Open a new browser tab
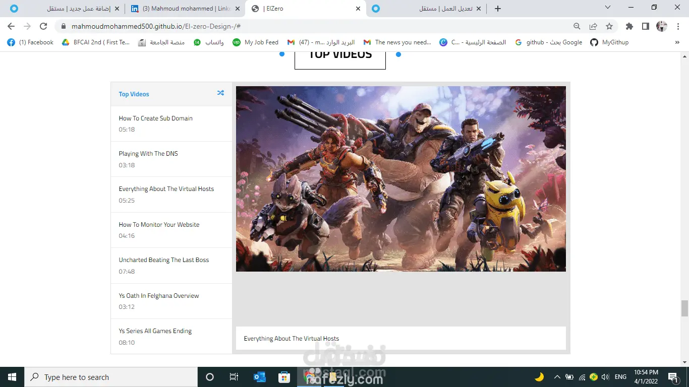Screen dimensions: 689x387 point(498,9)
